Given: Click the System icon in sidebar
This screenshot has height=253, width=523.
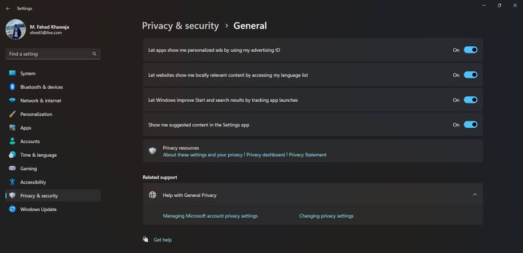Looking at the screenshot, I should tap(12, 73).
